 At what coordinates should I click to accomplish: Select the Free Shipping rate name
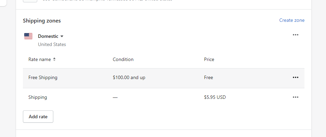click(x=43, y=77)
